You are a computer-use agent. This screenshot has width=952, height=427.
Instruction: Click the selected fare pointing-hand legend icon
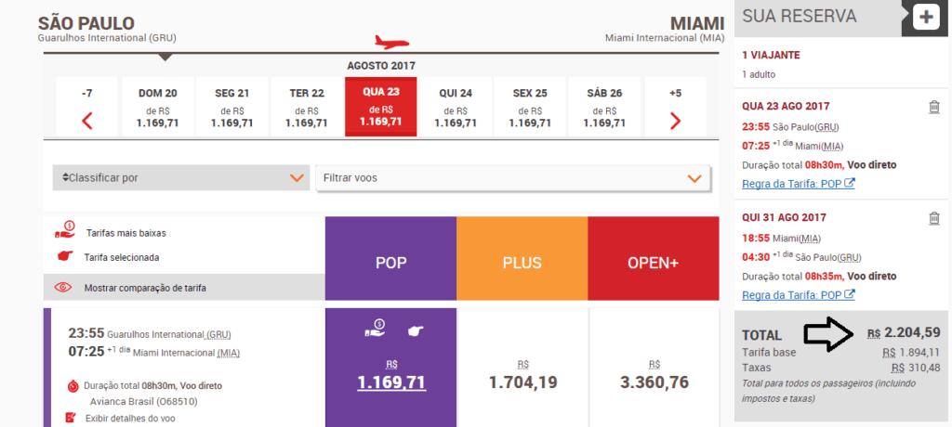coord(64,256)
